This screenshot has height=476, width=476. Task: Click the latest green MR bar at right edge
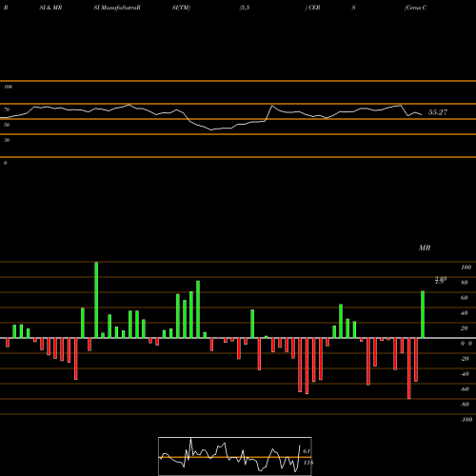coord(423,314)
